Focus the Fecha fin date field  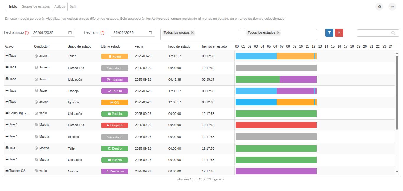click(x=133, y=33)
